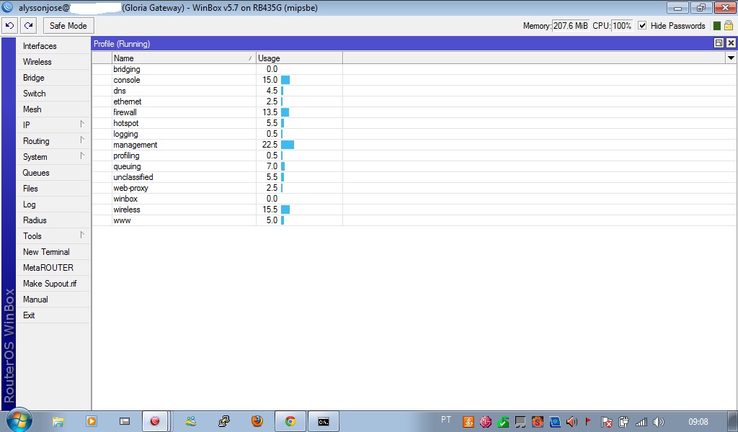Select the logging row

coord(414,134)
